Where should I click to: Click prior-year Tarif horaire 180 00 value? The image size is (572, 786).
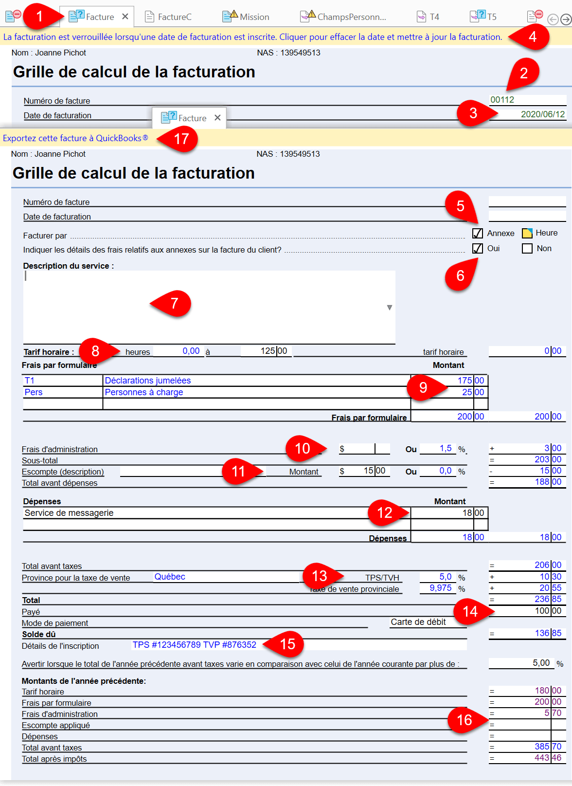click(x=527, y=691)
